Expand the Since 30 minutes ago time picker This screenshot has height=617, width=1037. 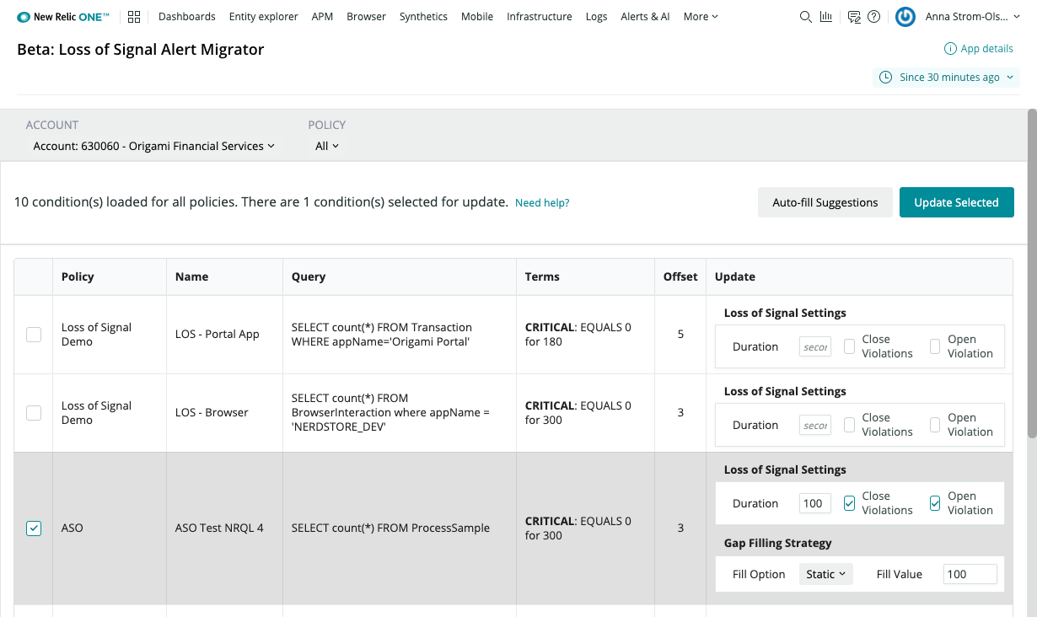pos(947,78)
